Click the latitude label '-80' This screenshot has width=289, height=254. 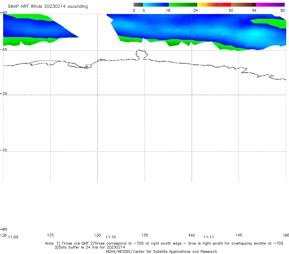click(x=4, y=229)
